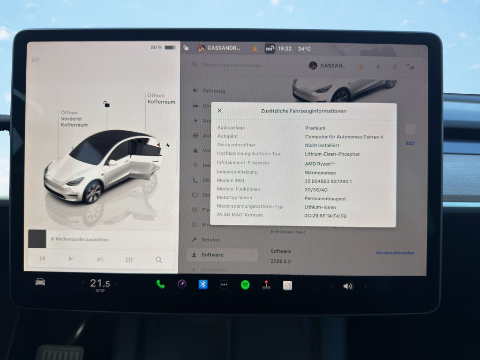This screenshot has height=360, width=480.
Task: Tap the orange update icon in the settings header
Action: tap(361, 66)
